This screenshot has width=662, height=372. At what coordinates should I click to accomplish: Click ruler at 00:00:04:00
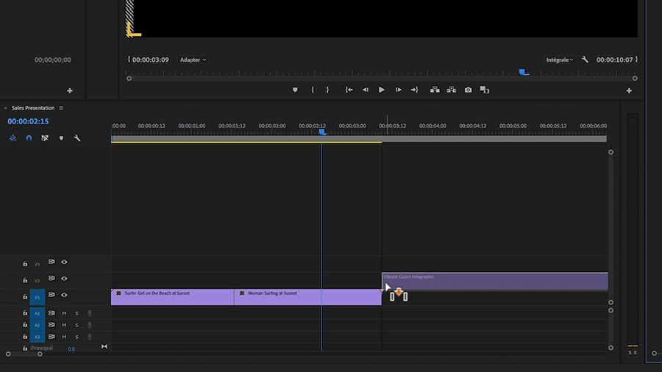point(433,126)
